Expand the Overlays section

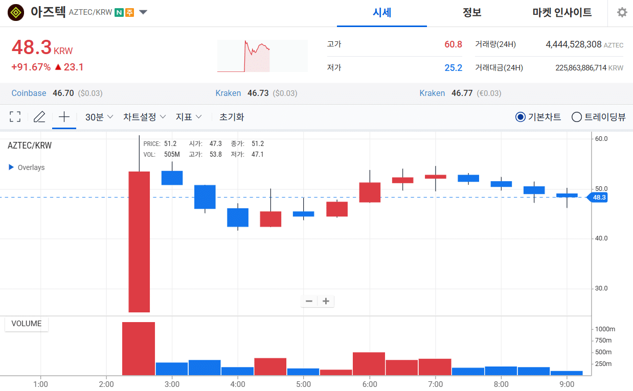pos(26,167)
